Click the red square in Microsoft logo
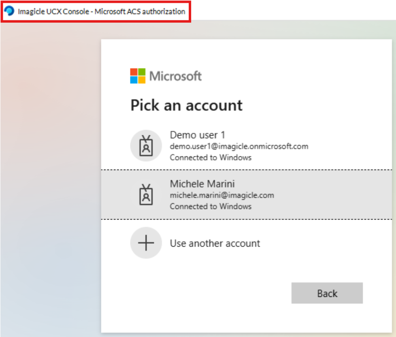The height and width of the screenshot is (337, 396). [x=134, y=72]
